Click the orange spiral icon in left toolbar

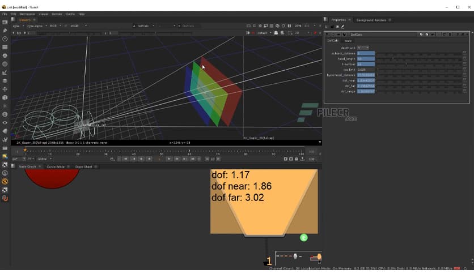click(x=5, y=181)
